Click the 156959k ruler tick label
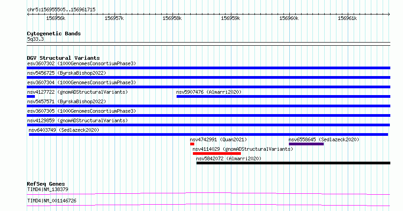The image size is (403, 211). click(230, 18)
